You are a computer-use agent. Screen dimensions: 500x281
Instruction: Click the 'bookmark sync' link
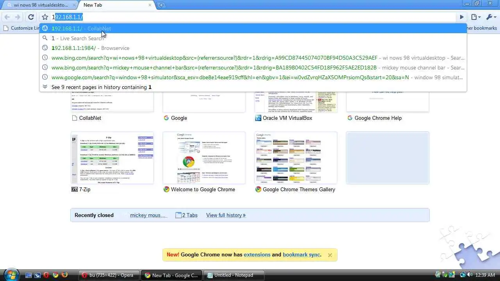point(301,254)
